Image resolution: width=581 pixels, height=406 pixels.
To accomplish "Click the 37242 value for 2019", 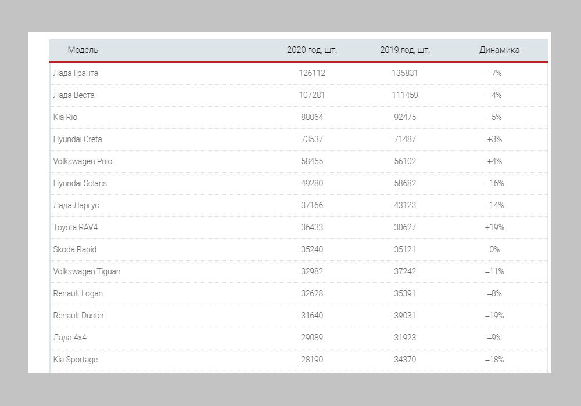I will [405, 271].
